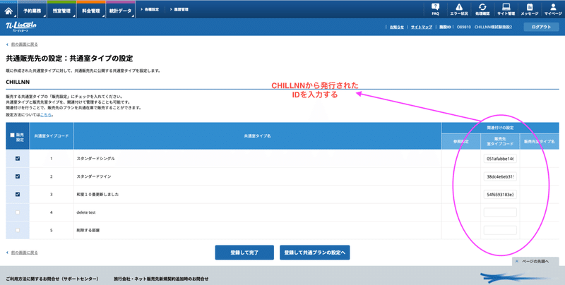Screen dimensions: 565x285
Task: Open the 予約業務 tab
Action: tap(30, 11)
